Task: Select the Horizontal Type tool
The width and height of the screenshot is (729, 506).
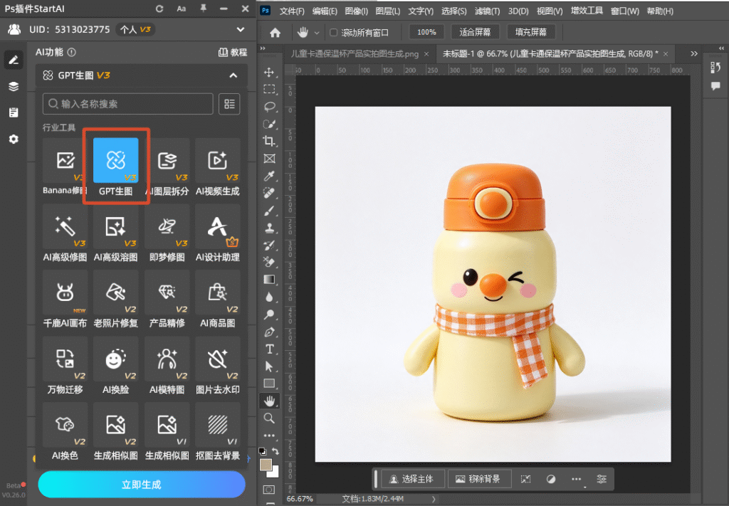Action: [269, 349]
